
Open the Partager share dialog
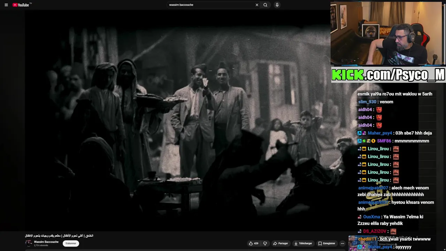click(280, 243)
